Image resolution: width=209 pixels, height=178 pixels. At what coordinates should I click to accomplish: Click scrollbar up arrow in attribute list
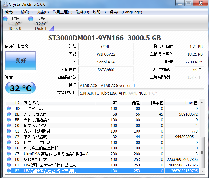(x=202, y=103)
